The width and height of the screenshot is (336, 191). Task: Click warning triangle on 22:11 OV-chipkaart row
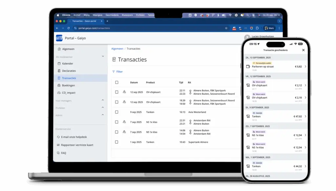coord(124,92)
